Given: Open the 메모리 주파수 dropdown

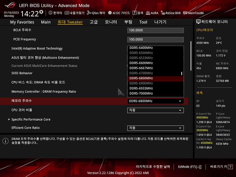Looking at the screenshot, I should (156, 101).
